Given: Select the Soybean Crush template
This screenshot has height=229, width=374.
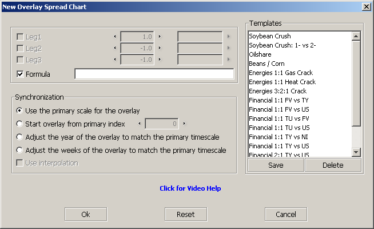Looking at the screenshot, I should point(270,36).
